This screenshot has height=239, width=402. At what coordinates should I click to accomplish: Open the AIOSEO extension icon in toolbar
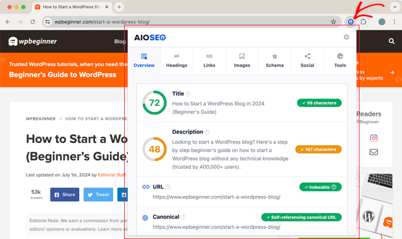click(x=351, y=22)
